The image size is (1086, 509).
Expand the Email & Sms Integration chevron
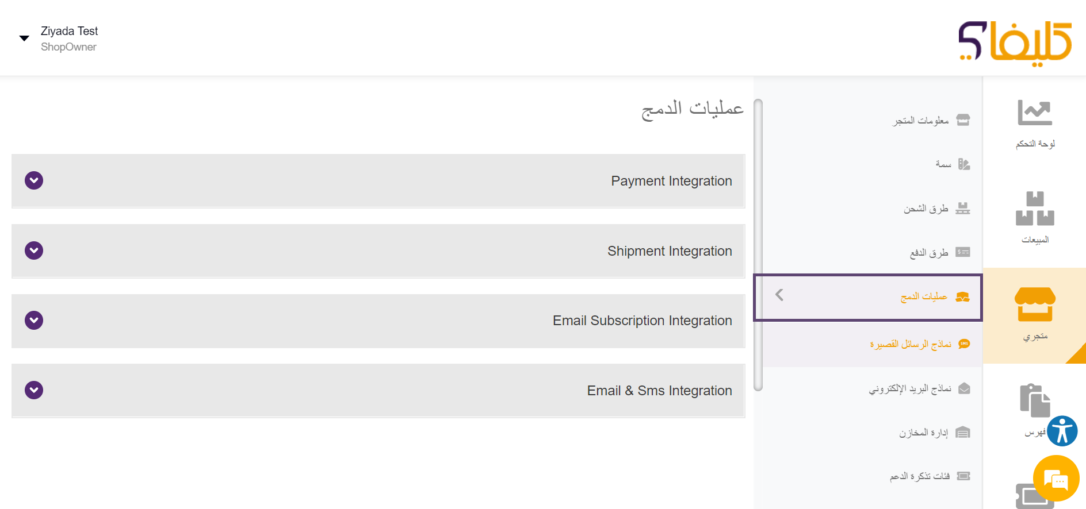tap(34, 390)
